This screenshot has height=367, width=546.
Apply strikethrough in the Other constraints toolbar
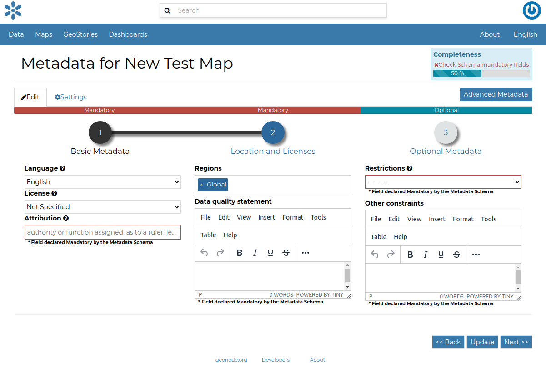456,254
